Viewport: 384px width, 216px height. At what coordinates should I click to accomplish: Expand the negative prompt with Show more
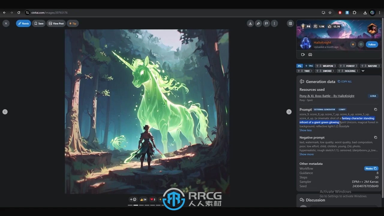[306, 154]
